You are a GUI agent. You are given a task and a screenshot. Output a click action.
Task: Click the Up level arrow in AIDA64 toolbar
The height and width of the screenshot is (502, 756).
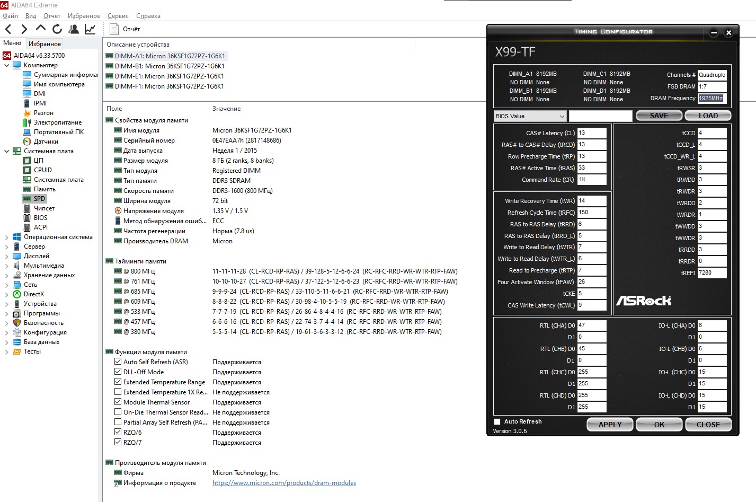[x=41, y=28]
